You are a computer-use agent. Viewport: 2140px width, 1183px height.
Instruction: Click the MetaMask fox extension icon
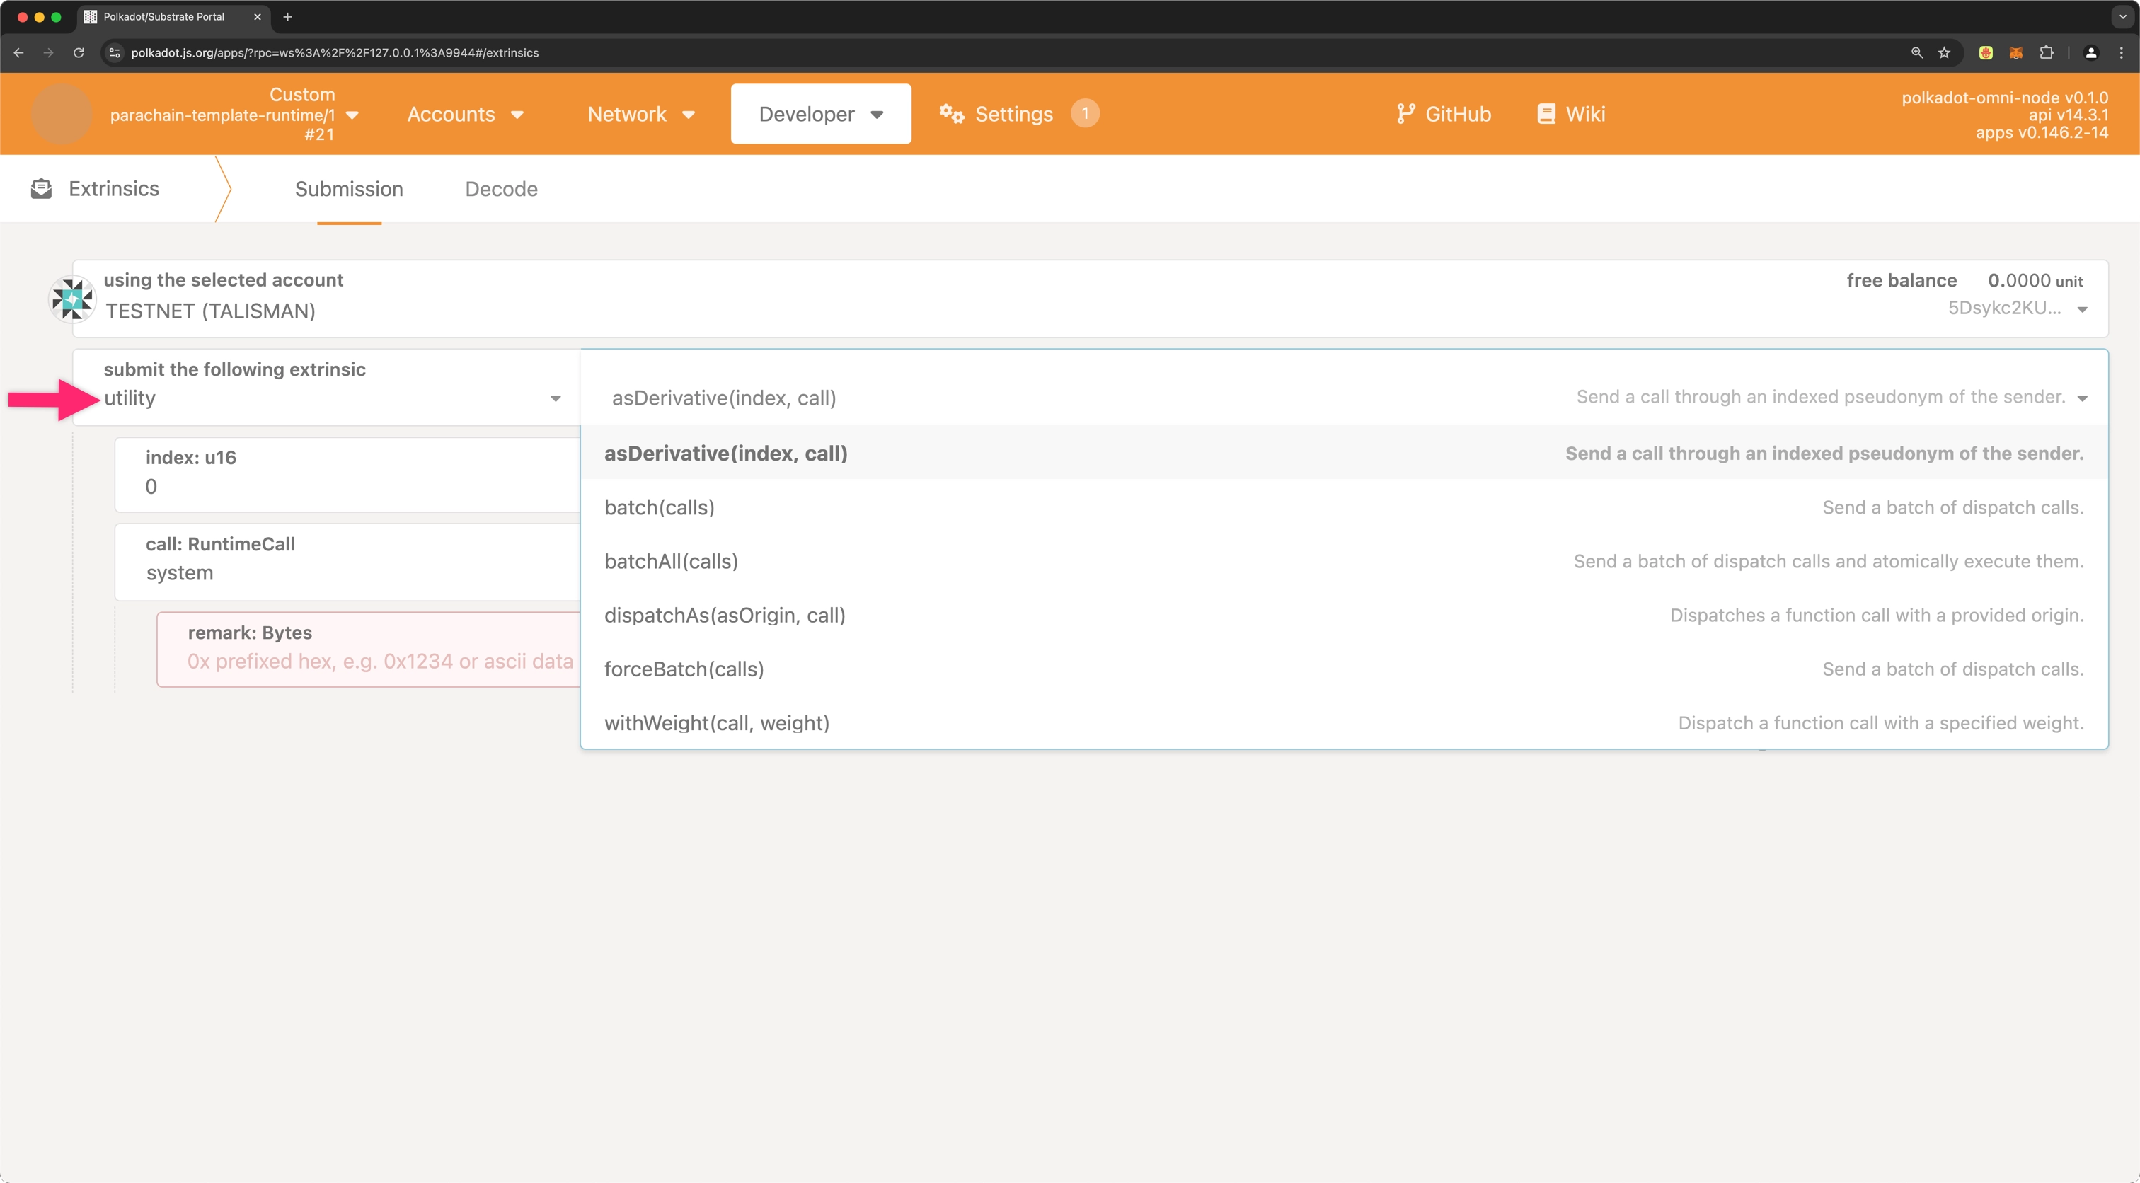(2015, 52)
